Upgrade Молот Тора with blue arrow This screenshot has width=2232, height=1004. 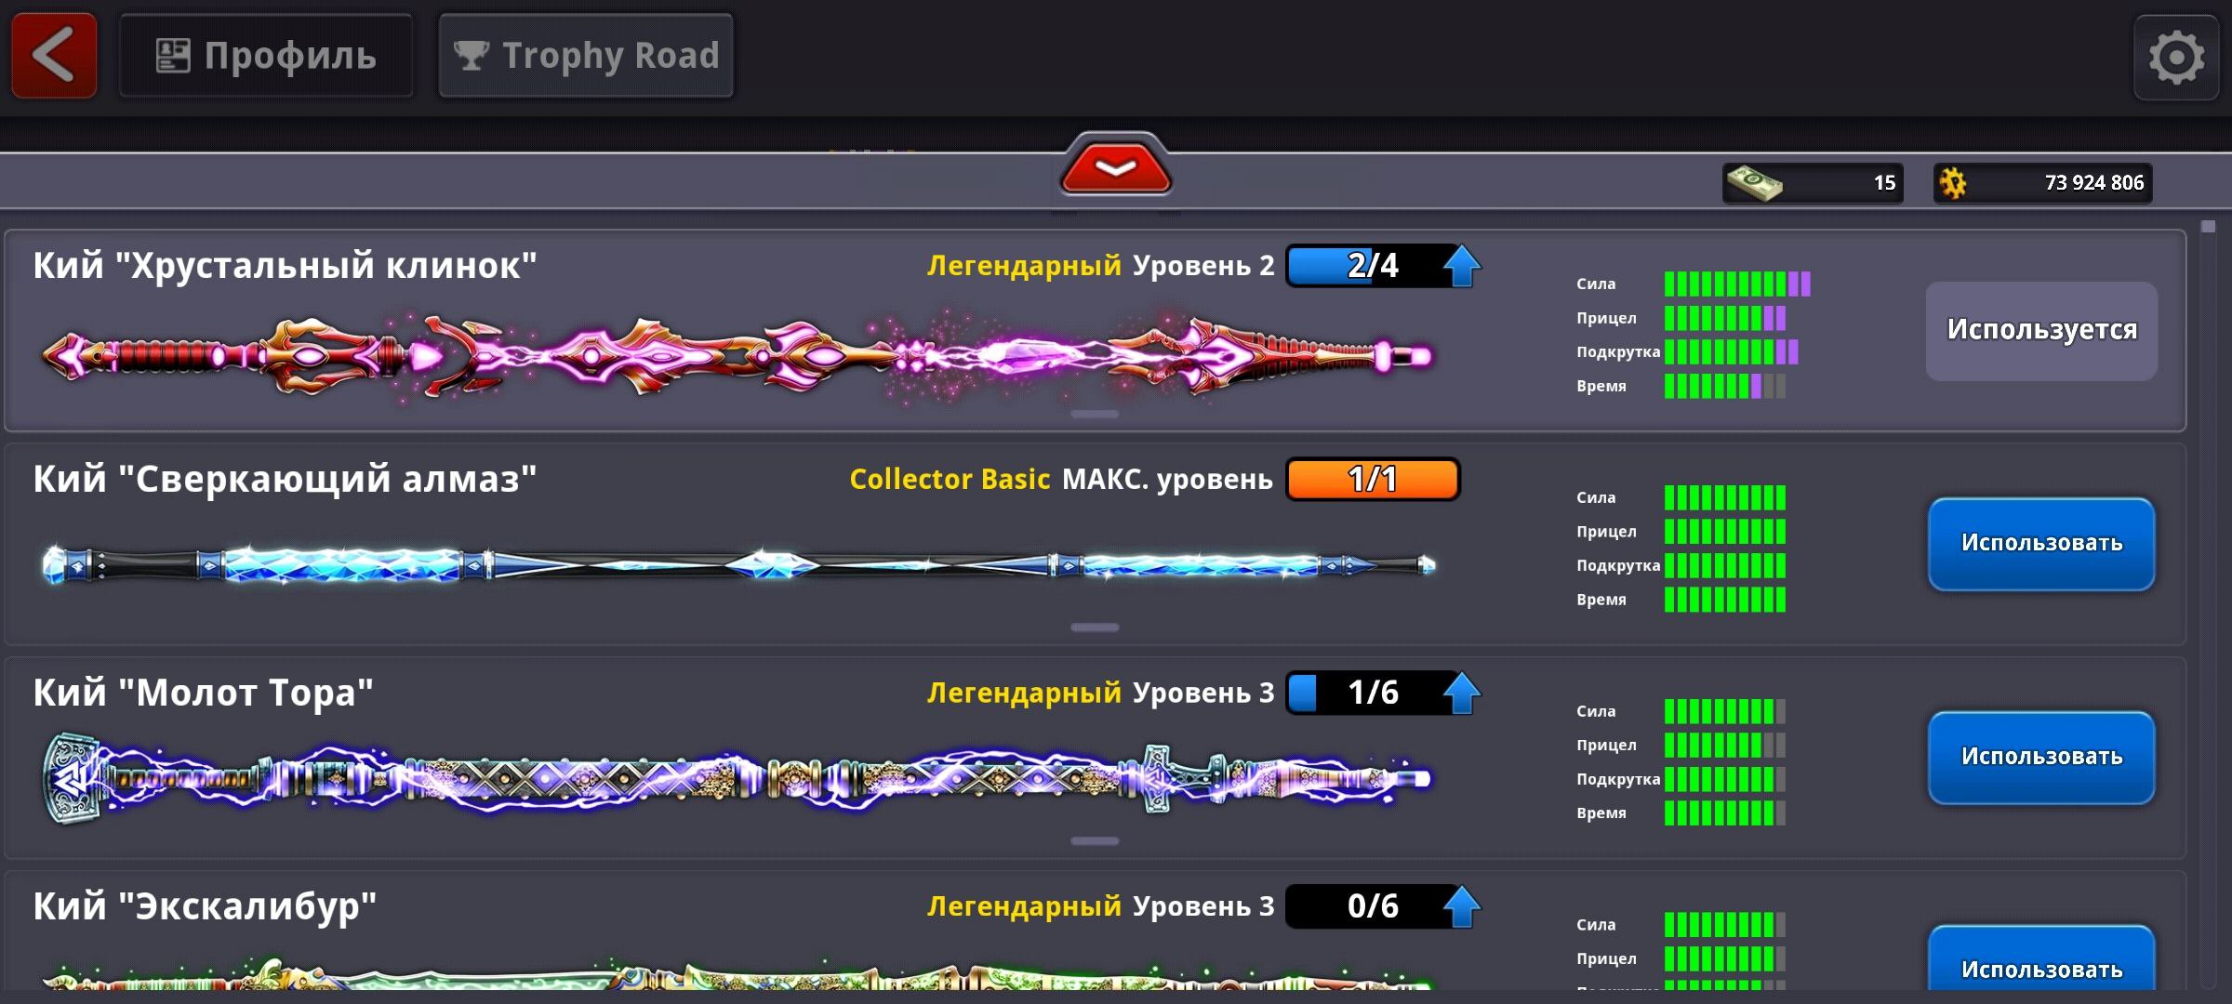click(x=1462, y=693)
